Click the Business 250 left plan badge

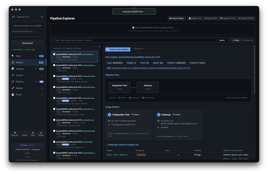point(27,145)
